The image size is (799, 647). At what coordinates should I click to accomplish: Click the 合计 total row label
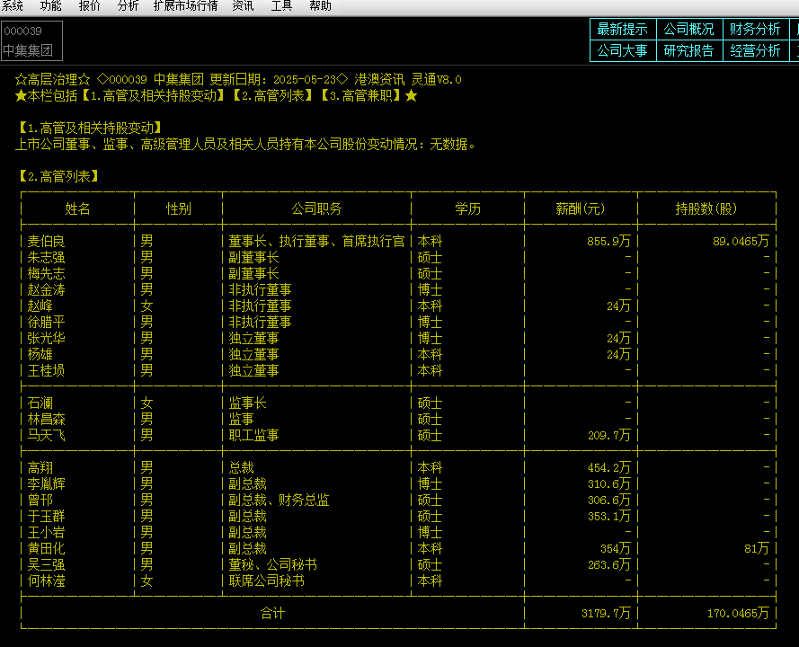[272, 614]
